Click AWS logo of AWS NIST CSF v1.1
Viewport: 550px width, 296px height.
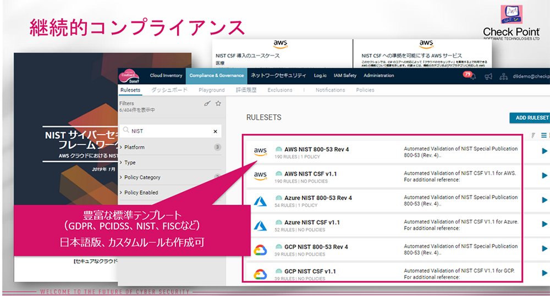(260, 176)
